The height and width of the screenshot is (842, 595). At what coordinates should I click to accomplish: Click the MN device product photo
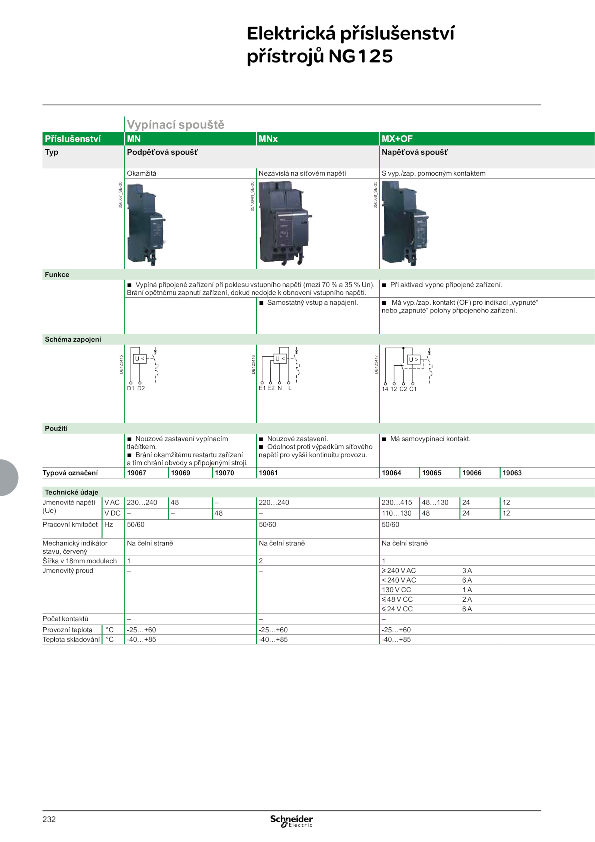(x=146, y=224)
